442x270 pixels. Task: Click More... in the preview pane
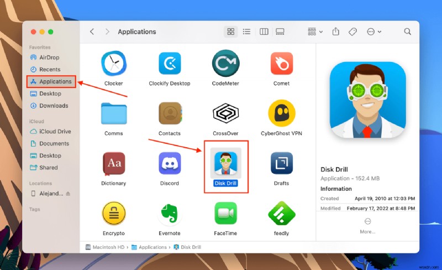click(367, 226)
